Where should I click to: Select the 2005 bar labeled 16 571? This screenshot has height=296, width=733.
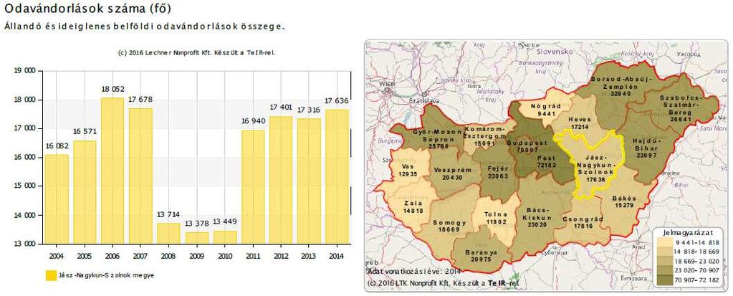pos(85,192)
